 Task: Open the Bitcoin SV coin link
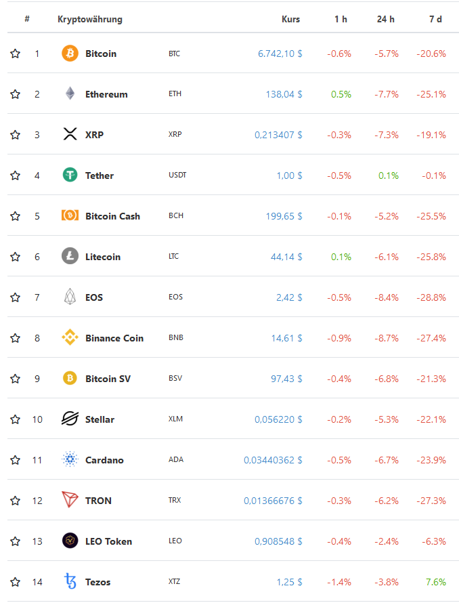coord(108,379)
